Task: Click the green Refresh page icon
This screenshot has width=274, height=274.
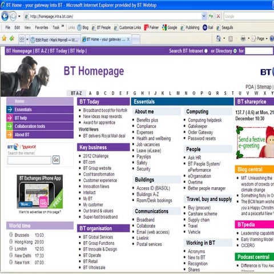Action: (211, 16)
